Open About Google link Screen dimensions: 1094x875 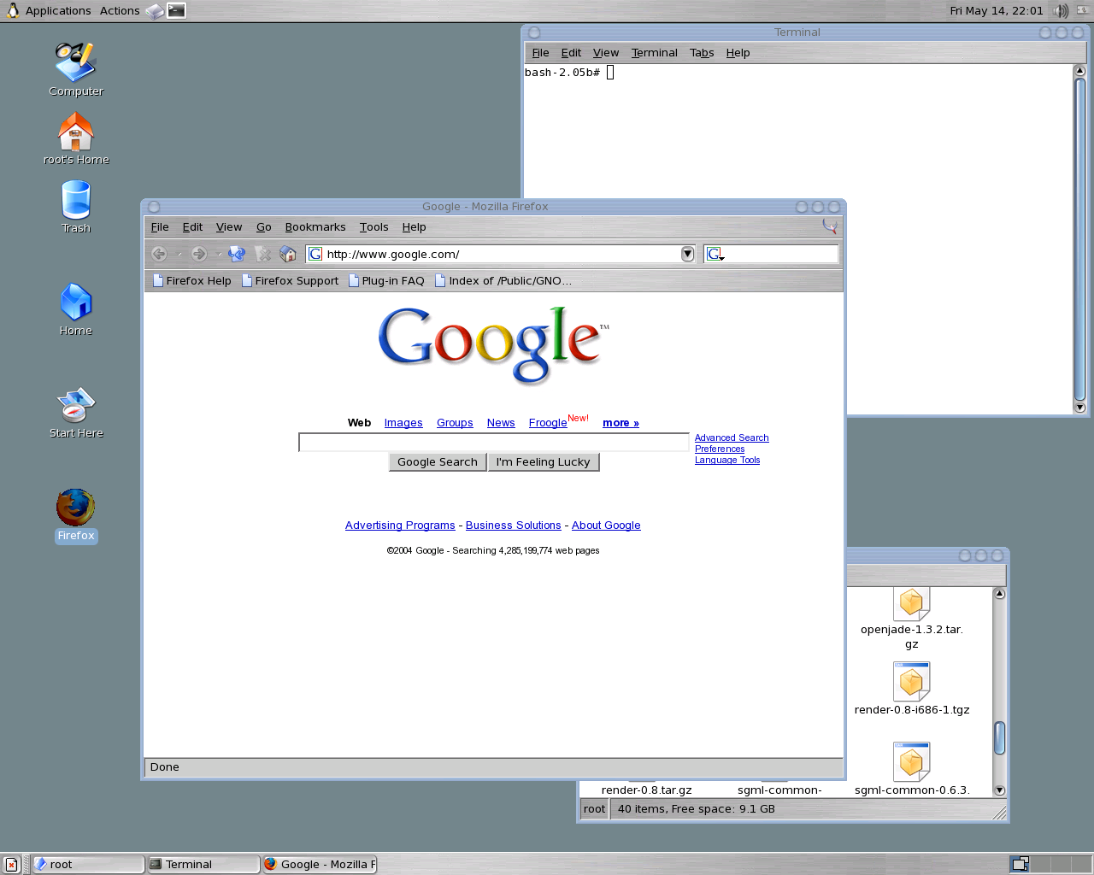[x=606, y=526]
